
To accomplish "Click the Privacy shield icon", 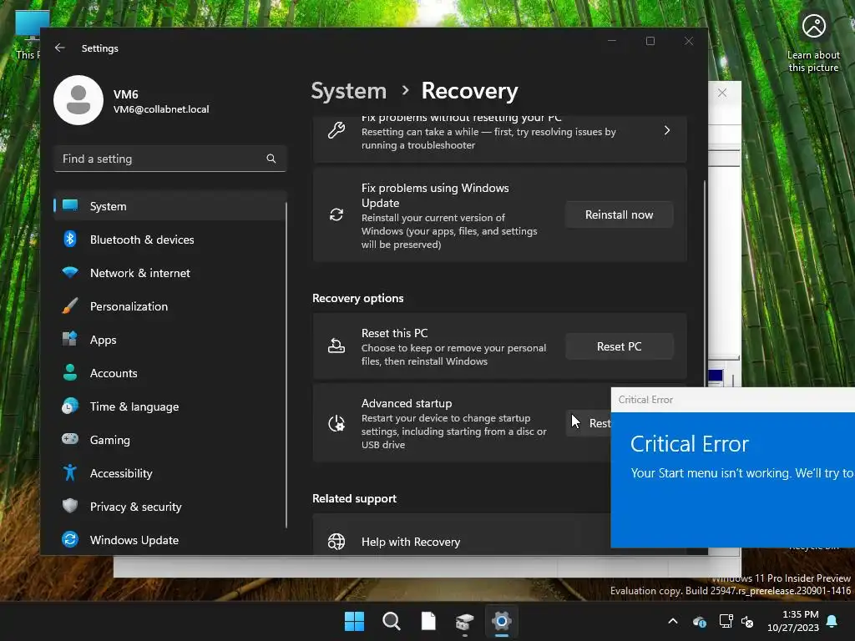I will click(70, 506).
